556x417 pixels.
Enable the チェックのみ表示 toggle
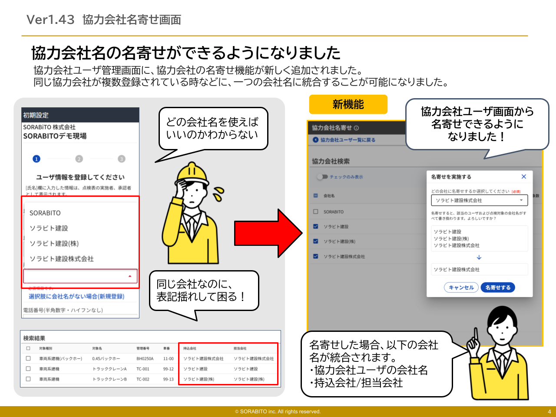point(321,176)
